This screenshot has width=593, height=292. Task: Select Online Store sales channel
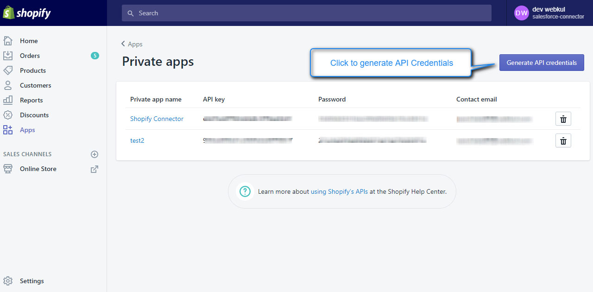pyautogui.click(x=38, y=169)
